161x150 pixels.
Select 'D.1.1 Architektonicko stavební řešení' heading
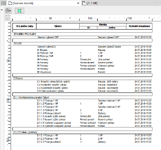(31, 97)
